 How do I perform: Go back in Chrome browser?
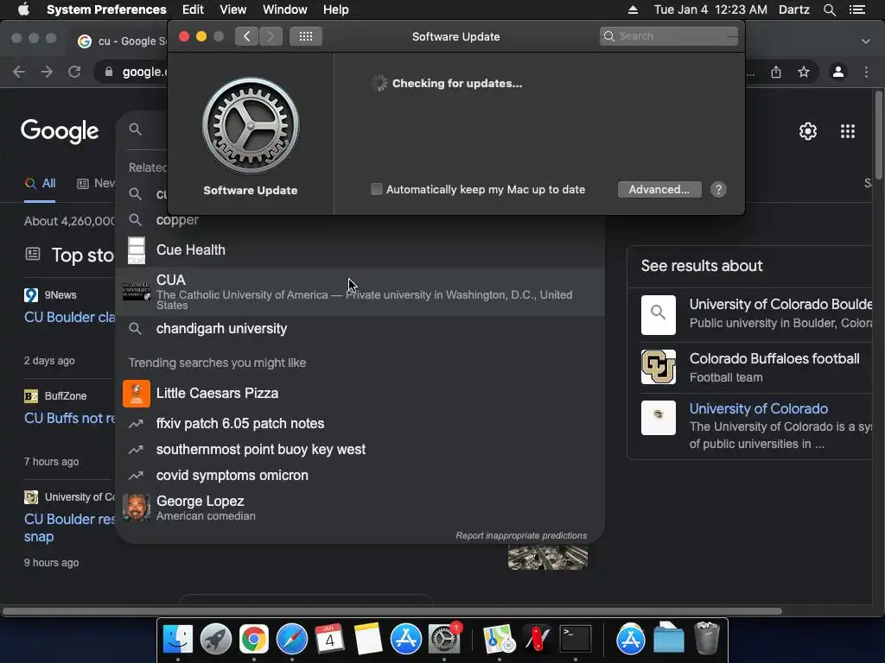[19, 72]
